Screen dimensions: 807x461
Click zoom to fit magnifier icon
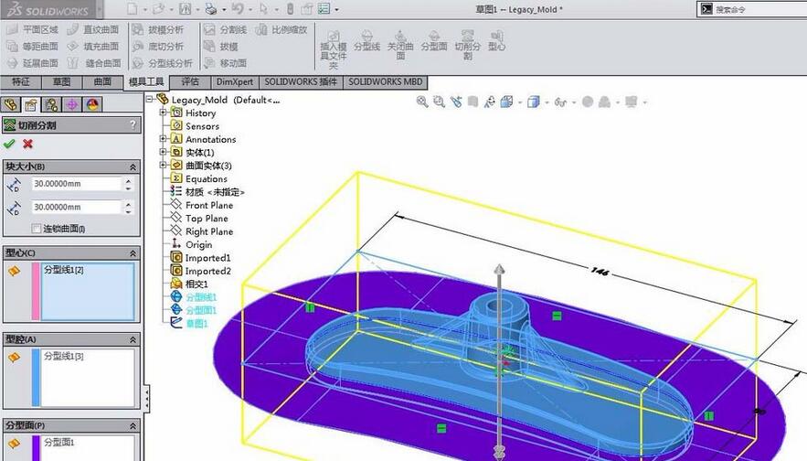tap(422, 102)
